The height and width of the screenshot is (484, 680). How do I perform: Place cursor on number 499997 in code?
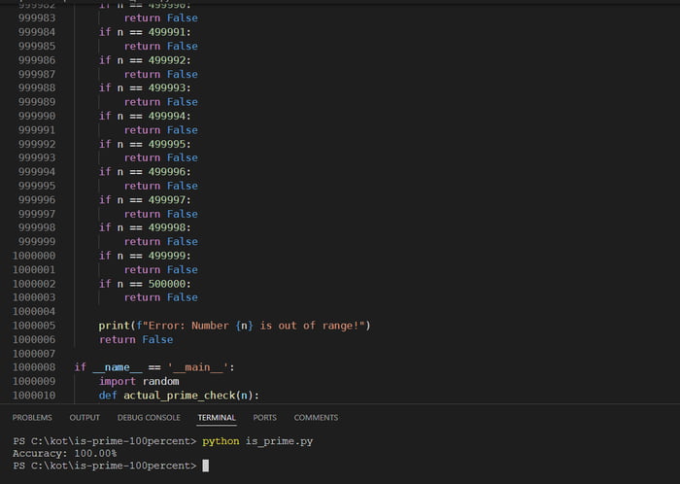[167, 200]
